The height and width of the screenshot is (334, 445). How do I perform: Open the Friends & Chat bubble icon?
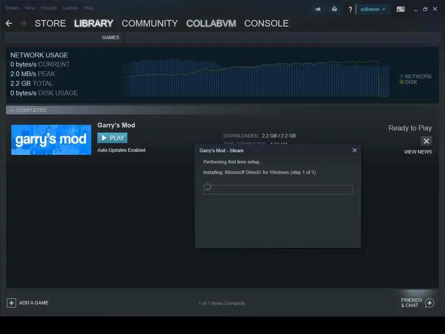pos(429,303)
